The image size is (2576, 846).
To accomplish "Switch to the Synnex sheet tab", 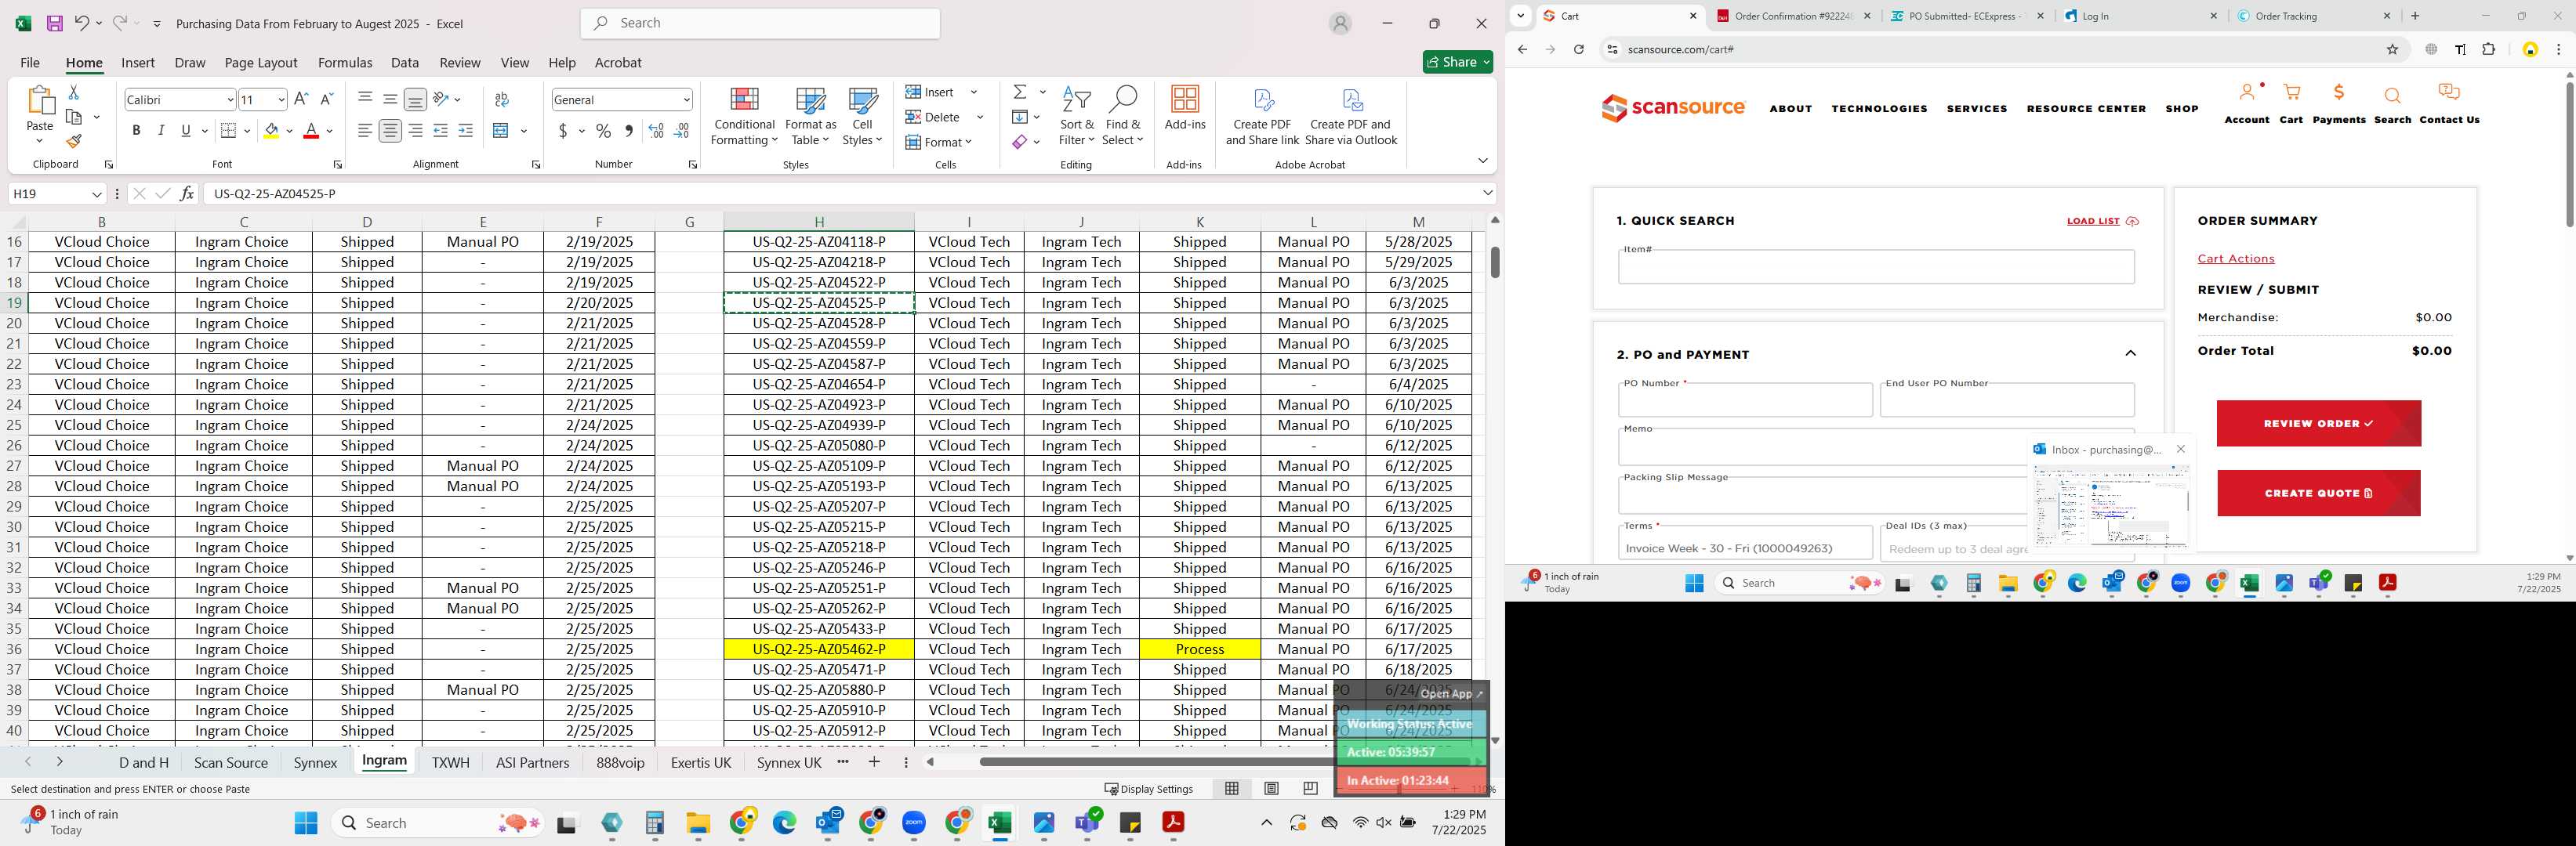I will coord(315,762).
